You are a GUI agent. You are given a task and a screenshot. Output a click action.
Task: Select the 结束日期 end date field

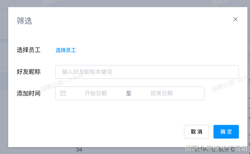click(161, 93)
